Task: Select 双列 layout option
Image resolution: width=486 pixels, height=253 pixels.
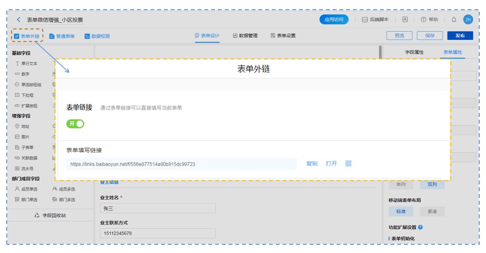Action: click(432, 184)
